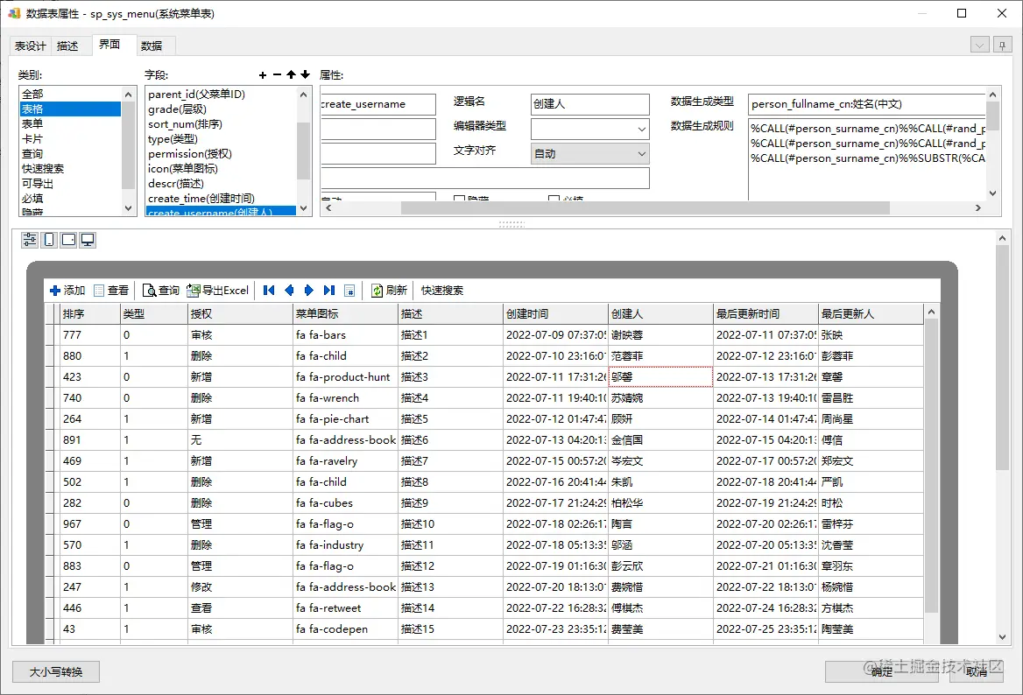
Task: Click properties panel scroll right arrow
Action: pos(977,208)
